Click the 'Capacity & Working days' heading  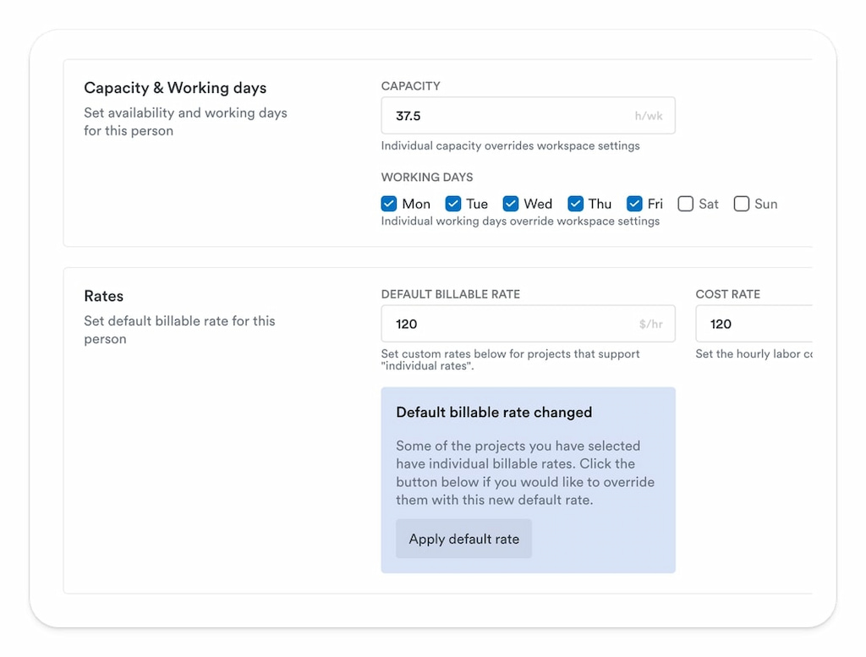click(175, 88)
